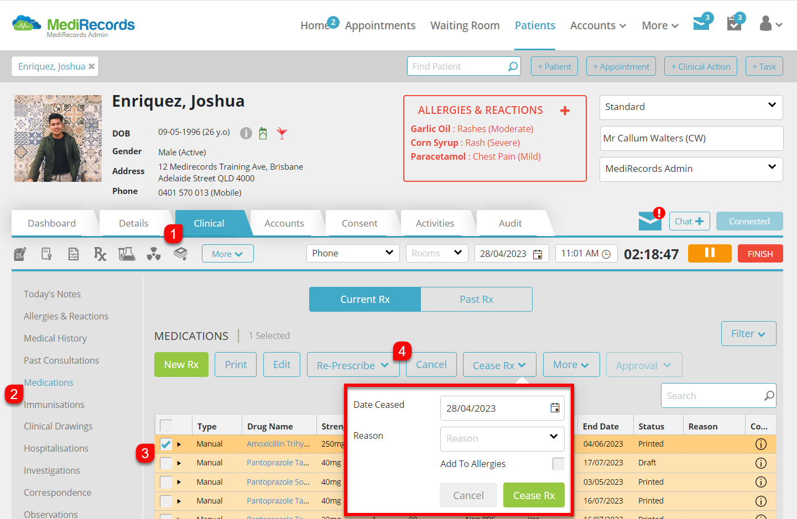Click info icon on the 03/05/2023 row
Image resolution: width=797 pixels, height=519 pixels.
click(x=761, y=482)
